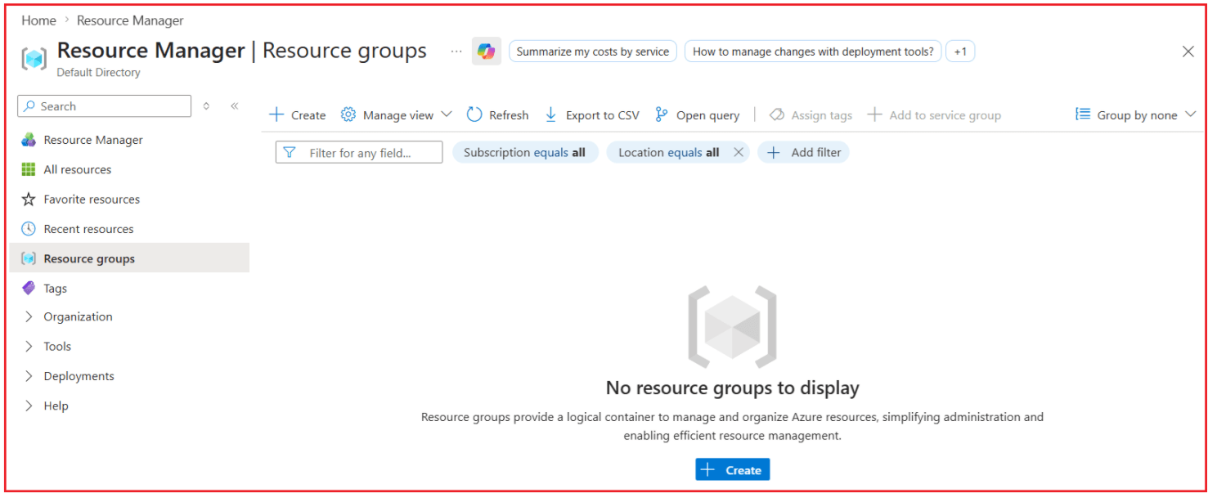
Task: Click the Create button below the message
Action: click(732, 468)
